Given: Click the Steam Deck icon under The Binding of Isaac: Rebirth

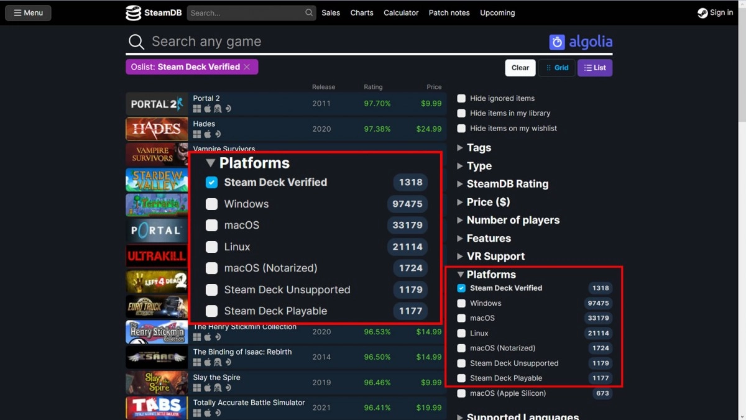Looking at the screenshot, I should [228, 362].
